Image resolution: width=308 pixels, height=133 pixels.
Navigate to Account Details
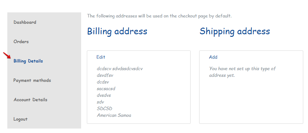tap(30, 100)
